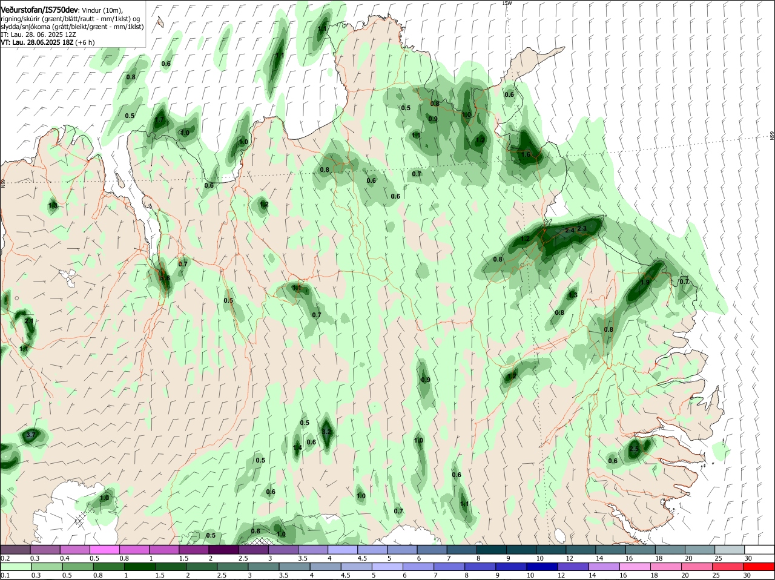Select the darkest green 1 mm swatch, lower row
The width and height of the screenshot is (775, 580).
click(x=139, y=566)
